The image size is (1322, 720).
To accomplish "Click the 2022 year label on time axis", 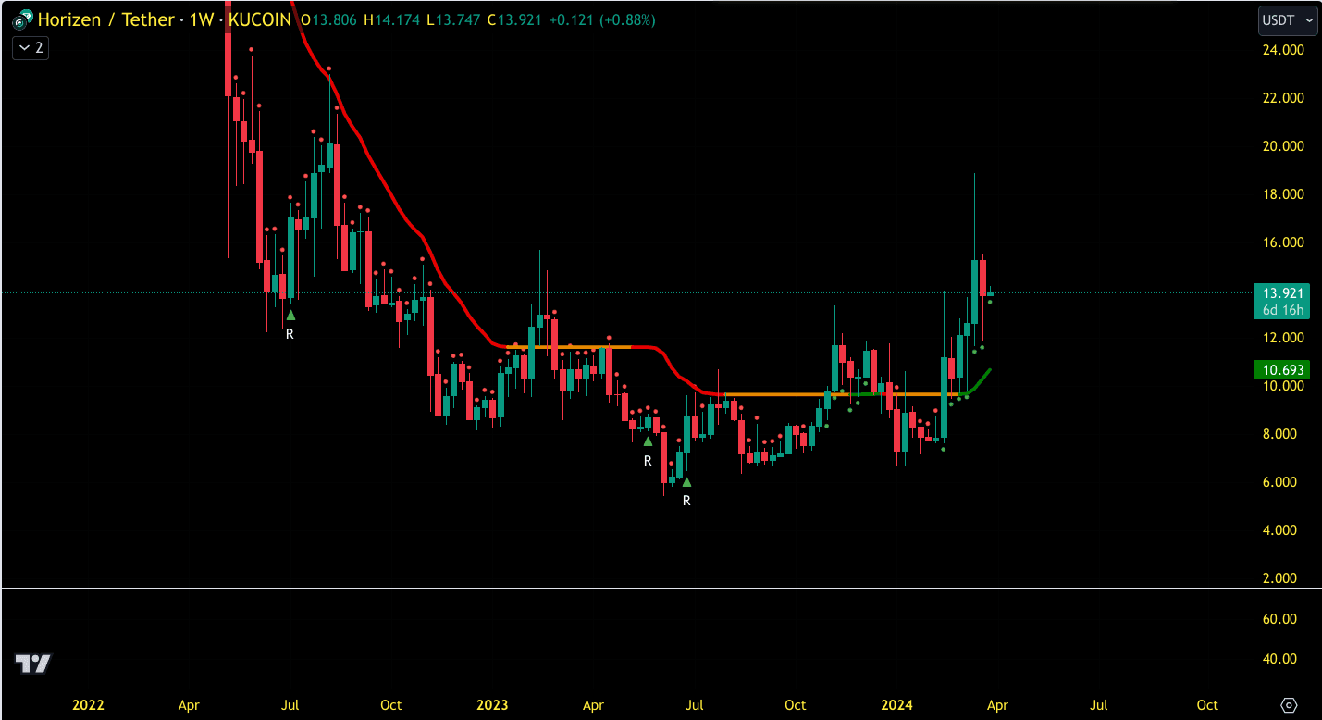I will point(88,705).
